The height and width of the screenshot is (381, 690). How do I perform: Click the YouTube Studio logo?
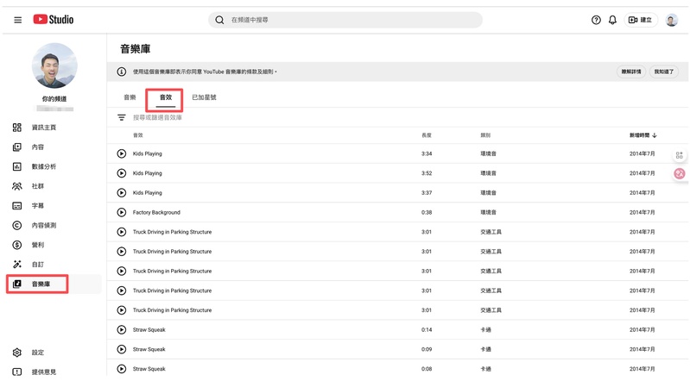pos(54,19)
